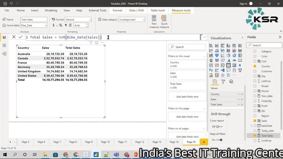This screenshot has width=283, height=159.
Task: Open the Modeling ribbon tab
Action: (x=51, y=11)
